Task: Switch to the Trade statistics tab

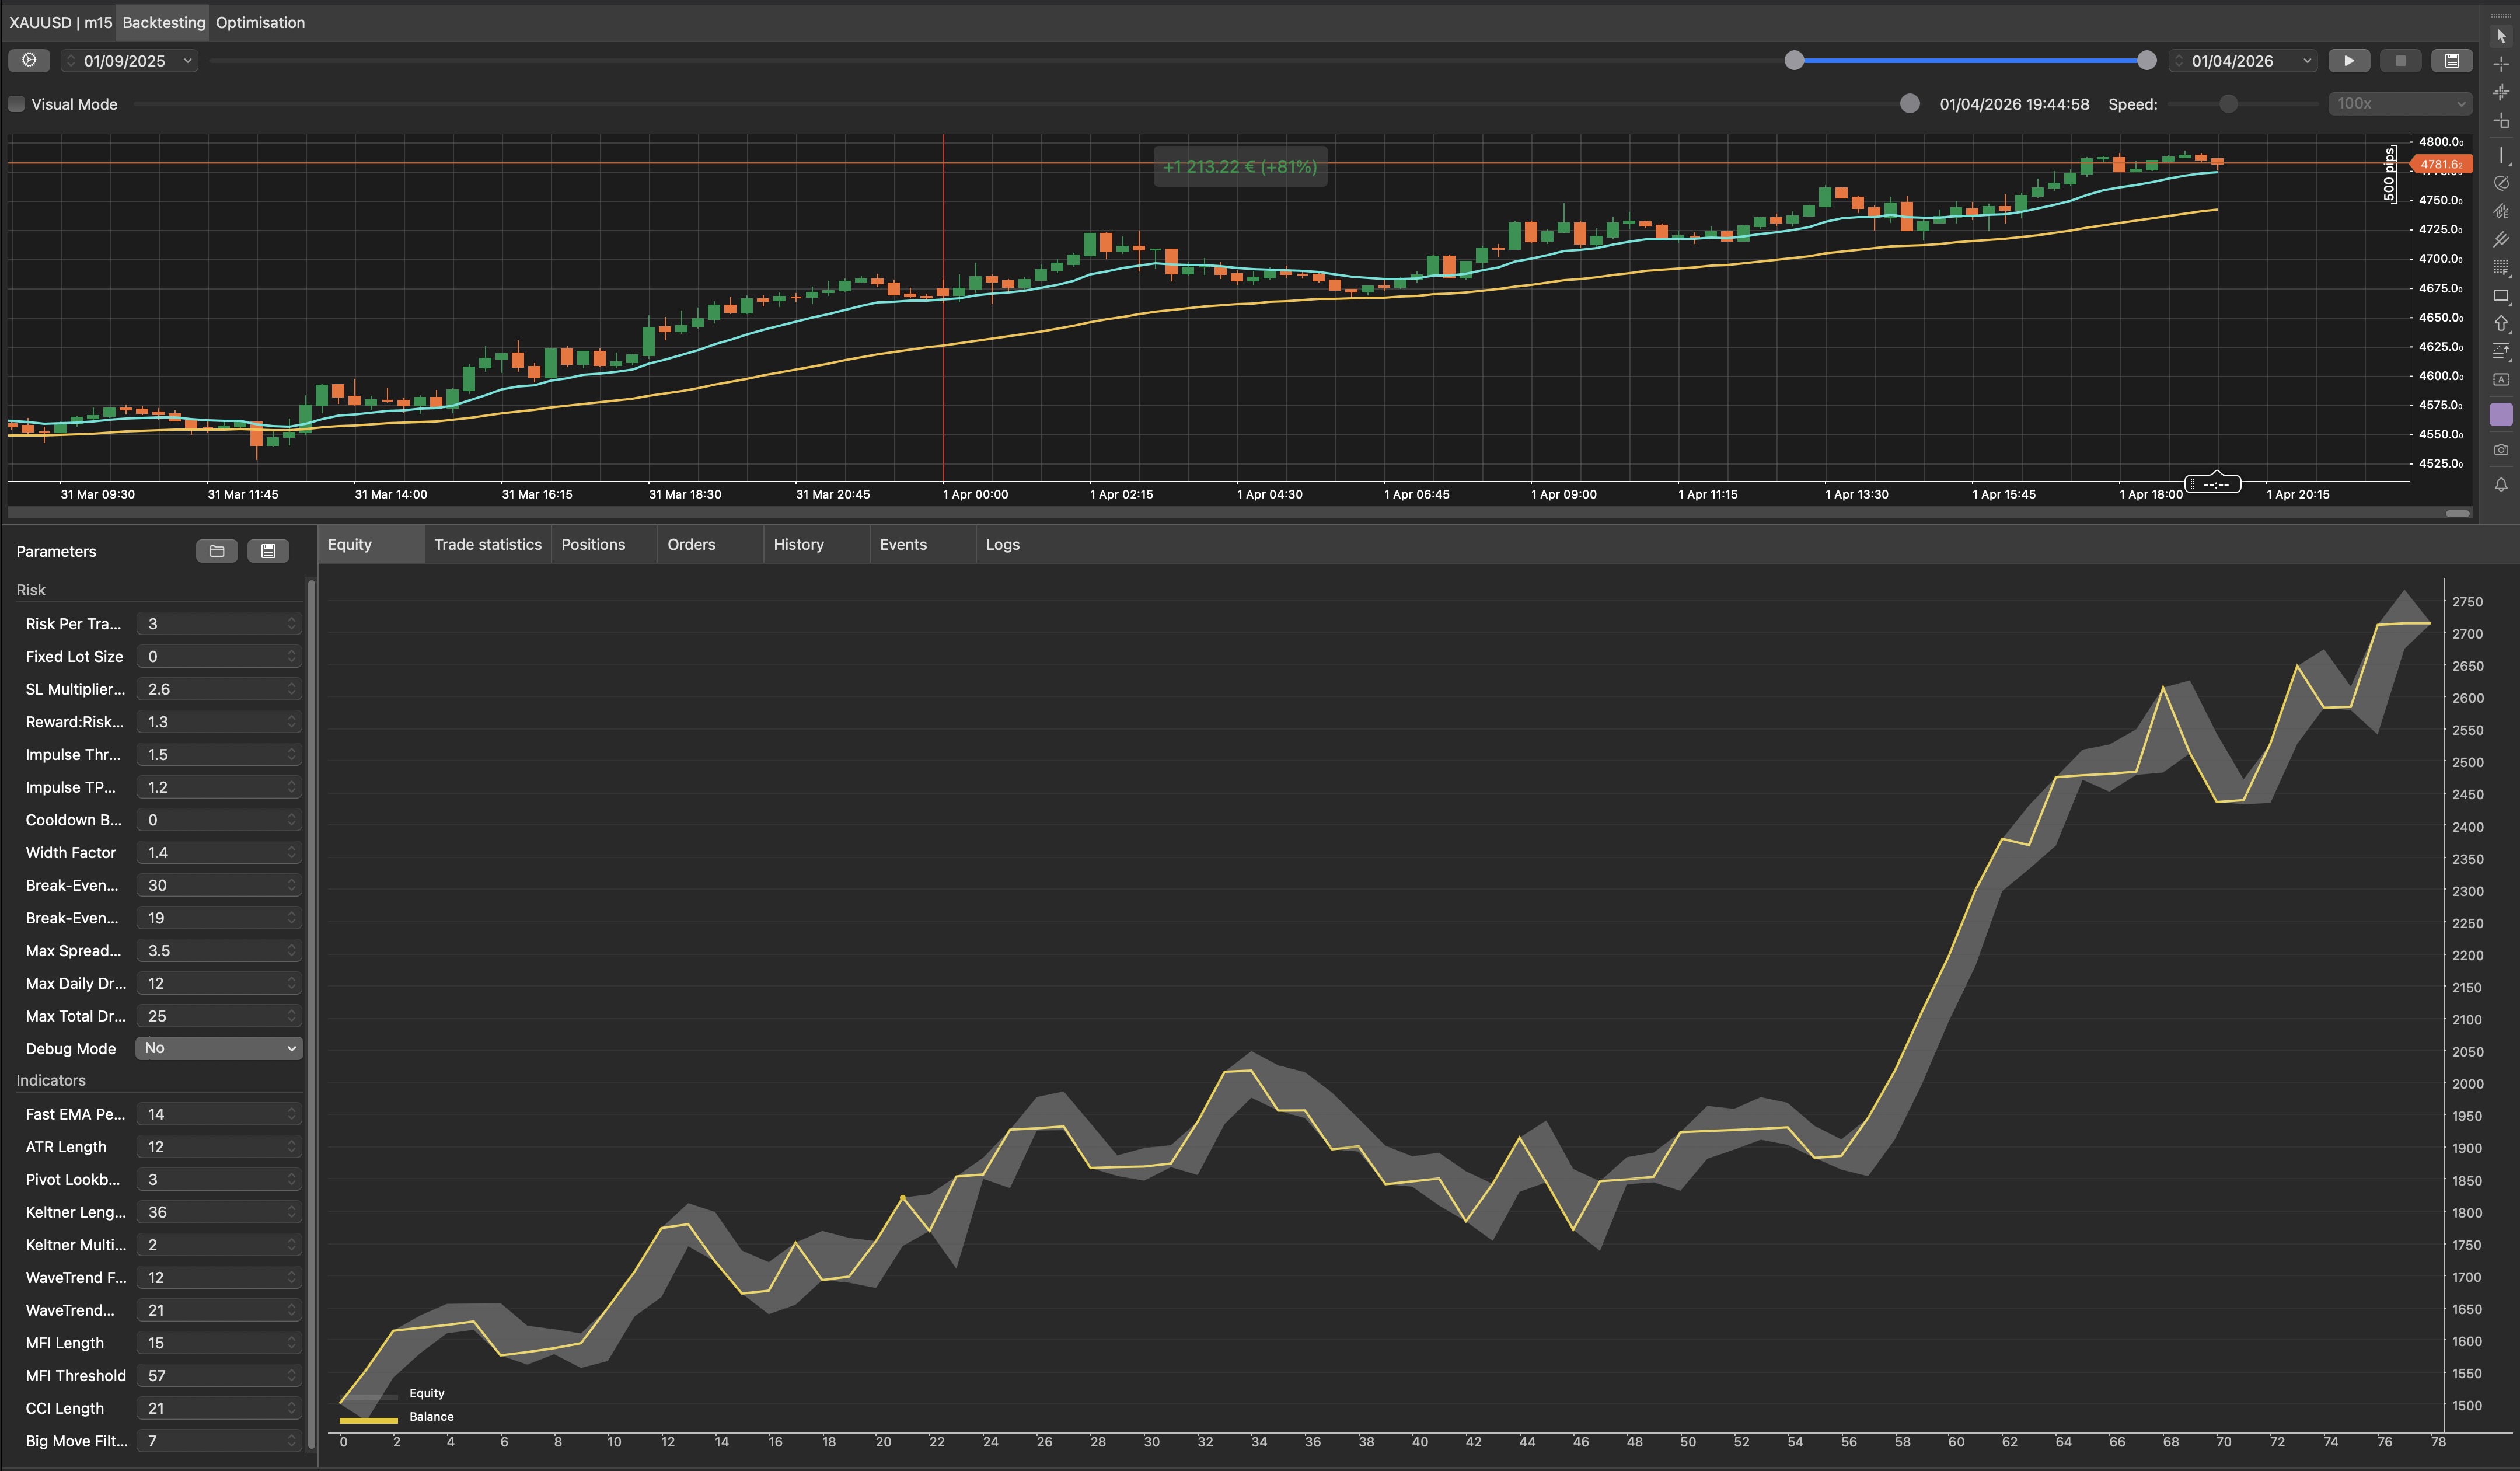Action: pyautogui.click(x=487, y=544)
